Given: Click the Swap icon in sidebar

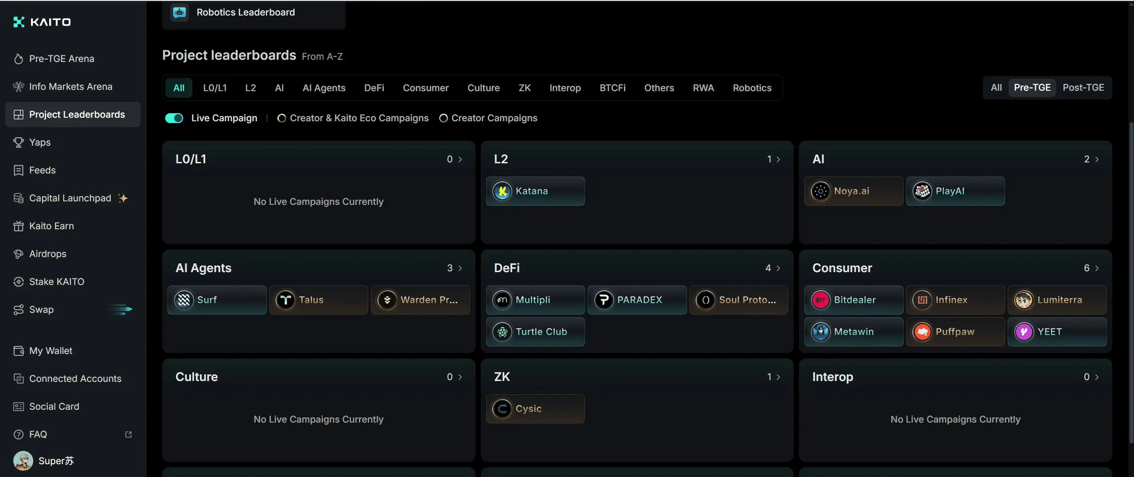Looking at the screenshot, I should (18, 310).
